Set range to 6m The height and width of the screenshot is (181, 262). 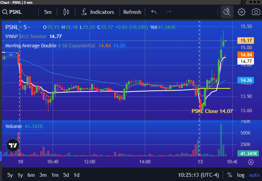pyautogui.click(x=31, y=175)
